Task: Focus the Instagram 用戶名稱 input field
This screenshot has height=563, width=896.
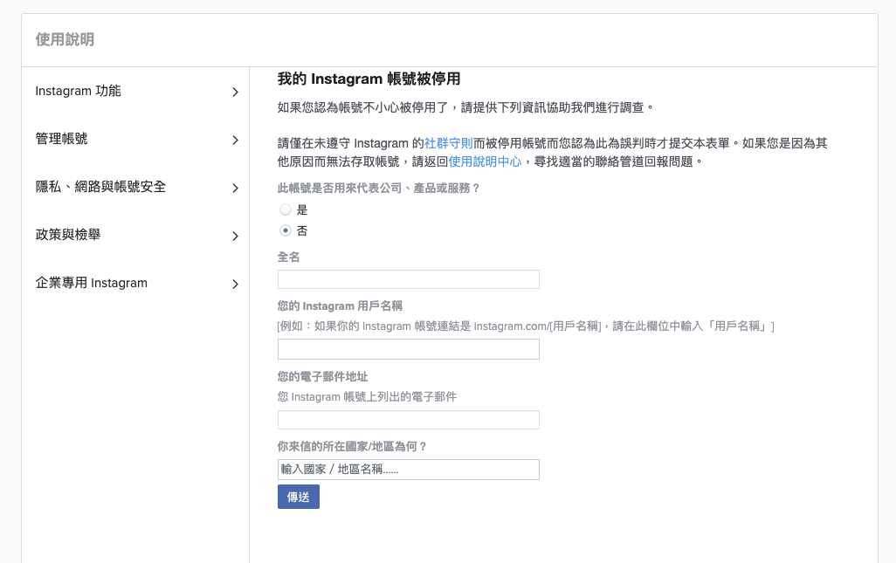Action: pos(408,349)
